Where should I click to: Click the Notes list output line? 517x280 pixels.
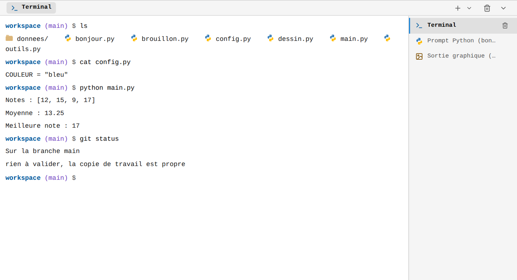[50, 100]
